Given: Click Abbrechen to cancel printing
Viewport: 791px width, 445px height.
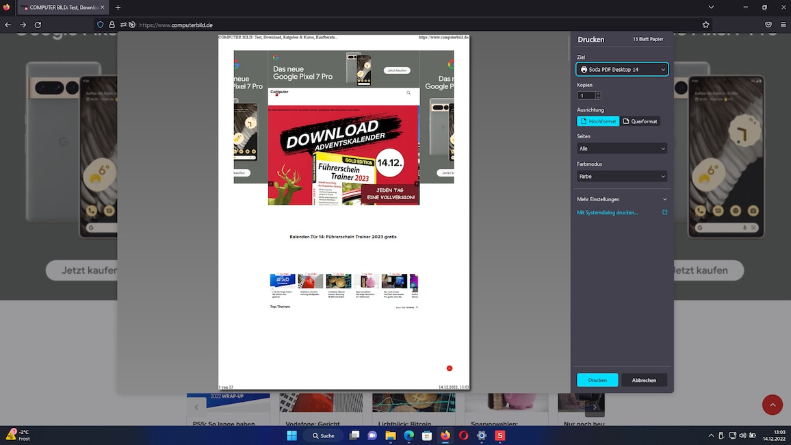Looking at the screenshot, I should point(644,380).
